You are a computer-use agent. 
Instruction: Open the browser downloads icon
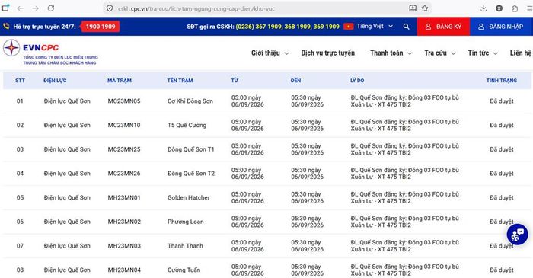(484, 8)
